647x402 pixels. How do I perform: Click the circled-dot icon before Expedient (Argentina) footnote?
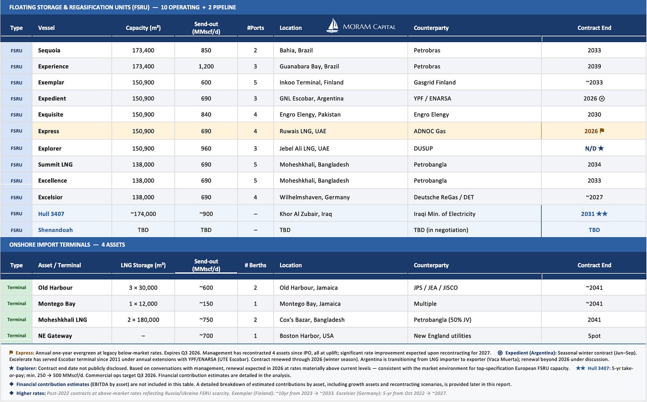pos(500,353)
